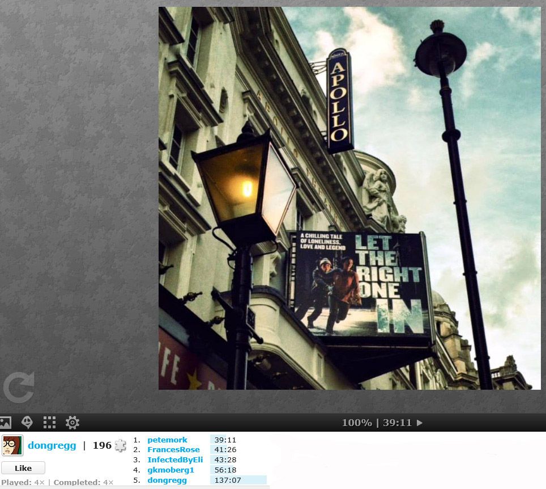The height and width of the screenshot is (489, 546).
Task: Show the puzzle preview image icon
Action: (x=6, y=423)
